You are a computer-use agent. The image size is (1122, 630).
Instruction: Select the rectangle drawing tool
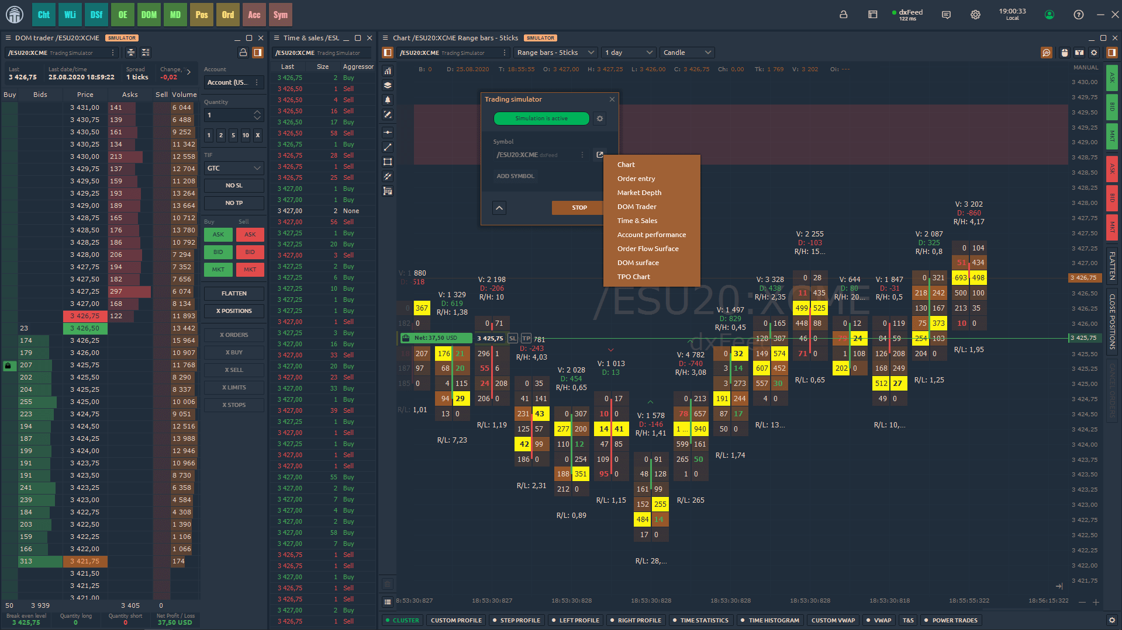pyautogui.click(x=388, y=162)
